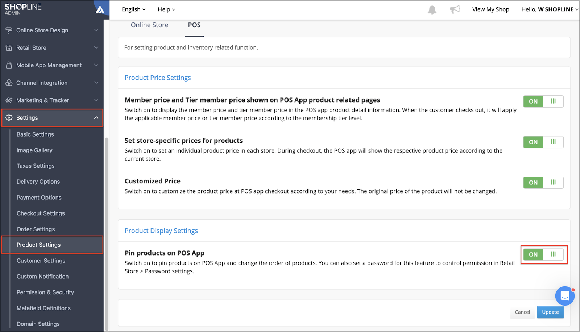The width and height of the screenshot is (580, 332).
Task: Expand the Mobile App Management chevron
Action: (96, 65)
